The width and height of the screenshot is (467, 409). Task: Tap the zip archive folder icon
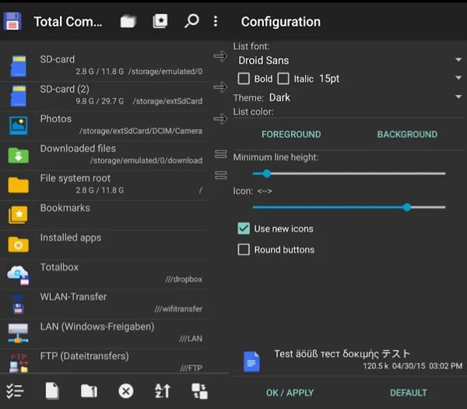[89, 391]
